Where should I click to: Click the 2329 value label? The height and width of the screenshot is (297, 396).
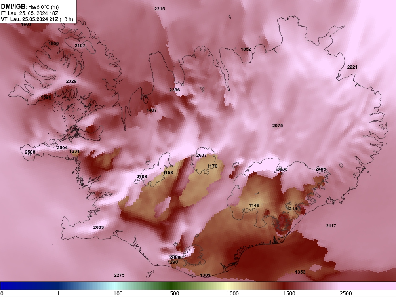coord(71,81)
